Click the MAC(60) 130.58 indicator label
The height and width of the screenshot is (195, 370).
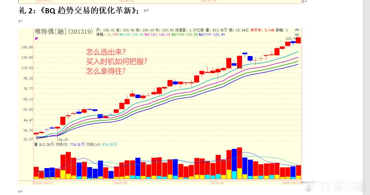pos(184,34)
